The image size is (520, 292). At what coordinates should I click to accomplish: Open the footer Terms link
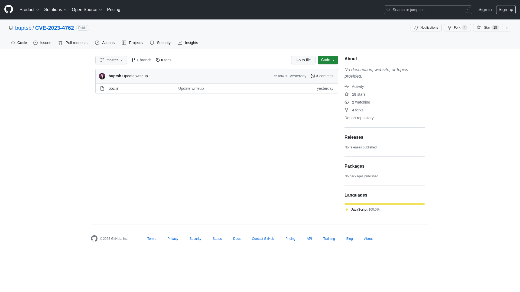152,239
